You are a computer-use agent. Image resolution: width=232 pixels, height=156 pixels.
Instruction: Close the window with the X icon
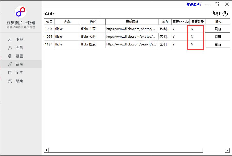point(227,4)
